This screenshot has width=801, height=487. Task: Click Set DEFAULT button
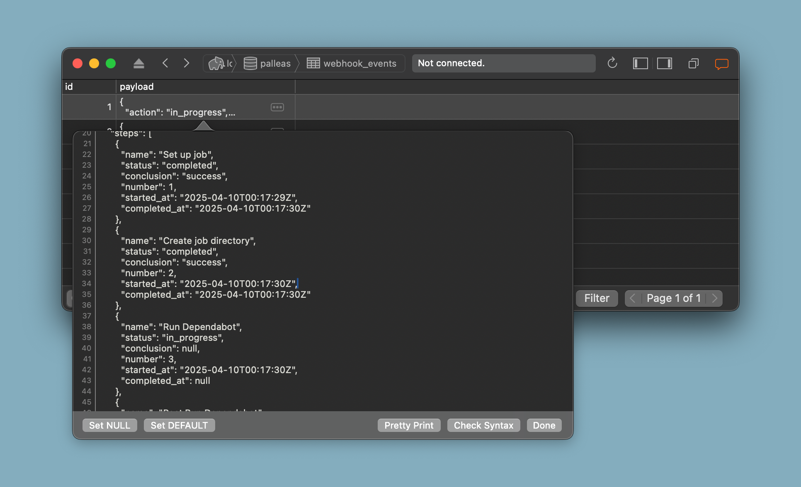[x=180, y=425]
